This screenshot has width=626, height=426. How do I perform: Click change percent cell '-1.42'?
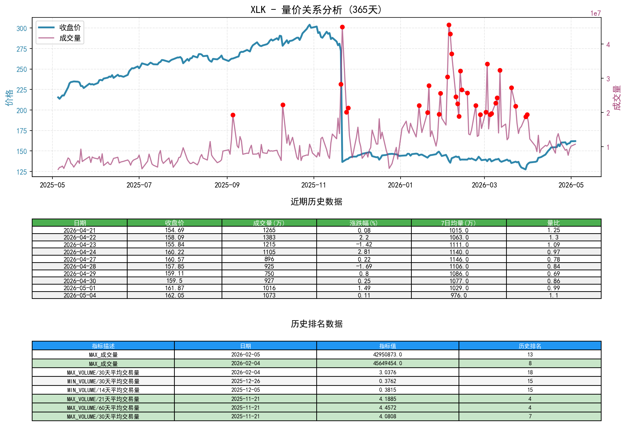click(364, 244)
